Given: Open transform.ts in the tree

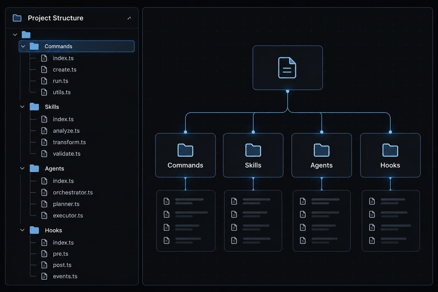Looking at the screenshot, I should 69,142.
